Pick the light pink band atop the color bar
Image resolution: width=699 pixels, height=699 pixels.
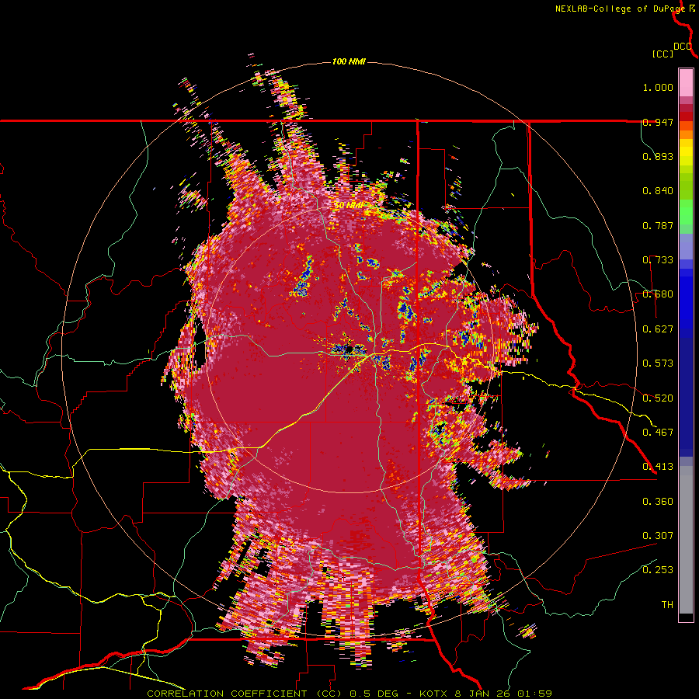[686, 82]
